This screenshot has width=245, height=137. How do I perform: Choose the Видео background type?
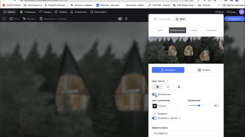(194, 30)
